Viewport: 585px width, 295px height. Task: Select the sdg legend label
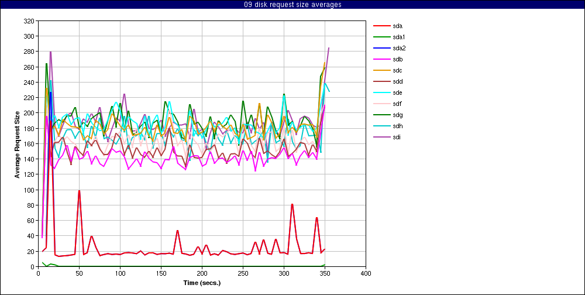point(397,115)
